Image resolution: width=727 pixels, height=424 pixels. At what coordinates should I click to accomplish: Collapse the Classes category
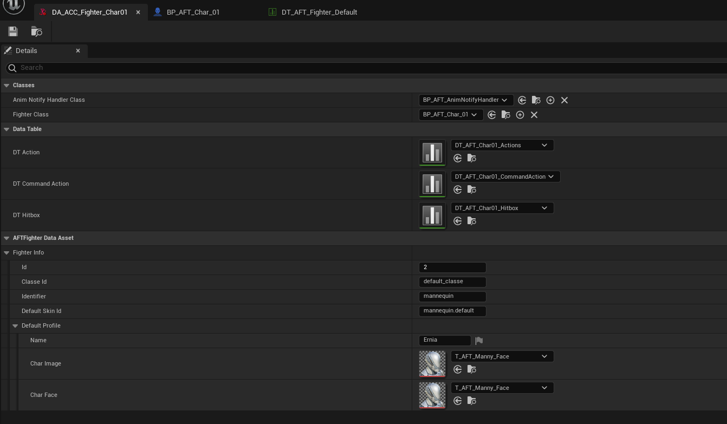pyautogui.click(x=7, y=86)
